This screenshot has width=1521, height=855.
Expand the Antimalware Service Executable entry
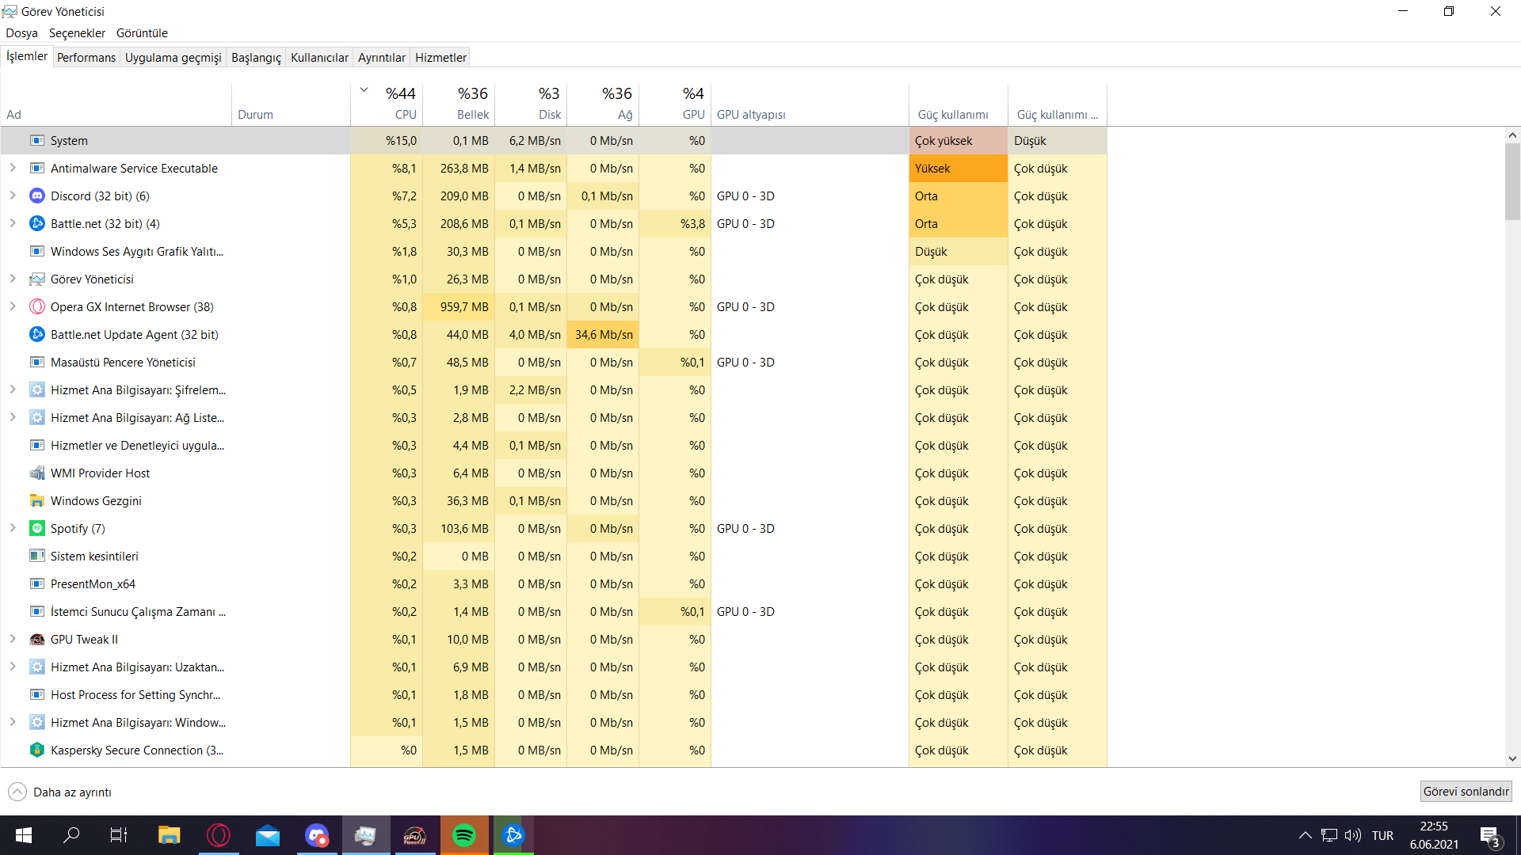(x=13, y=168)
